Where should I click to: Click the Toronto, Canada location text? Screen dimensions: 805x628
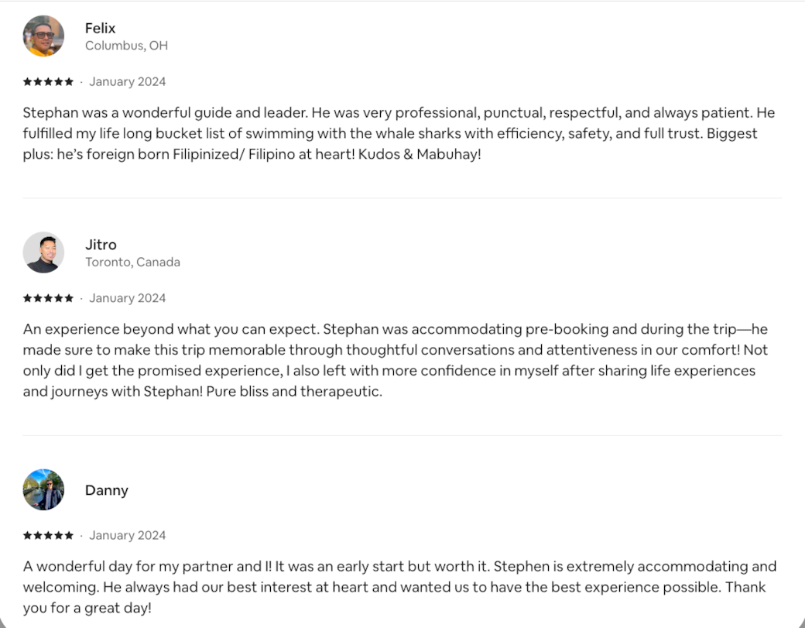[132, 262]
